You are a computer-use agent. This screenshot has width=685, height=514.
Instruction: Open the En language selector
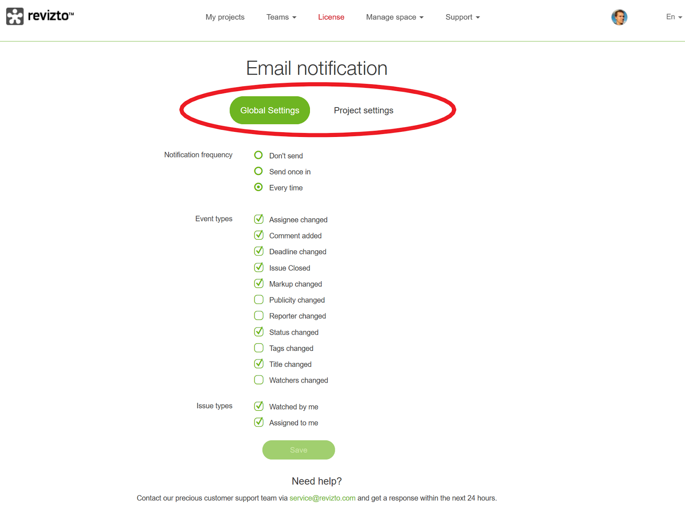674,17
